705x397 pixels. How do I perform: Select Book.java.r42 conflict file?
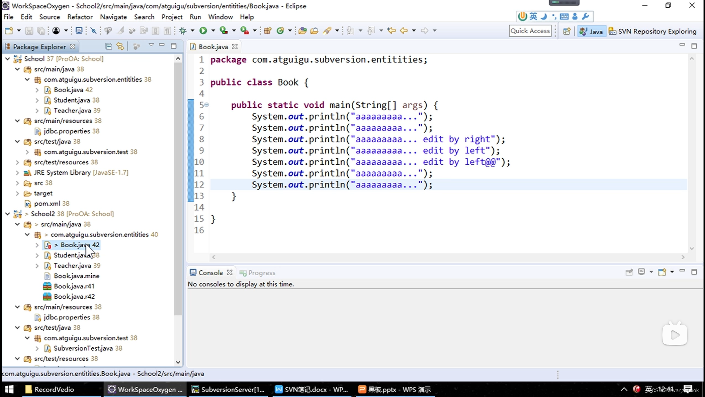click(74, 296)
